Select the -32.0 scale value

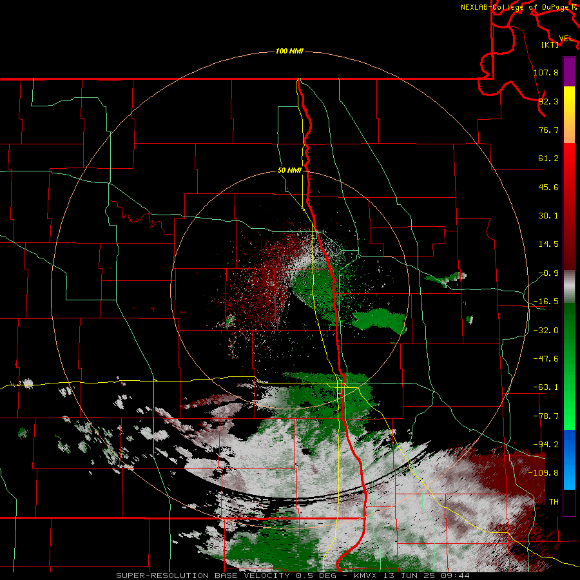click(546, 331)
